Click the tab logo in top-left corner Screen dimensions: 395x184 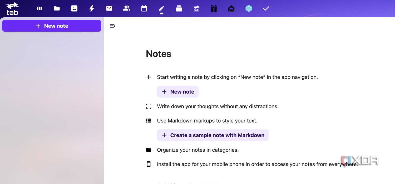pos(12,8)
